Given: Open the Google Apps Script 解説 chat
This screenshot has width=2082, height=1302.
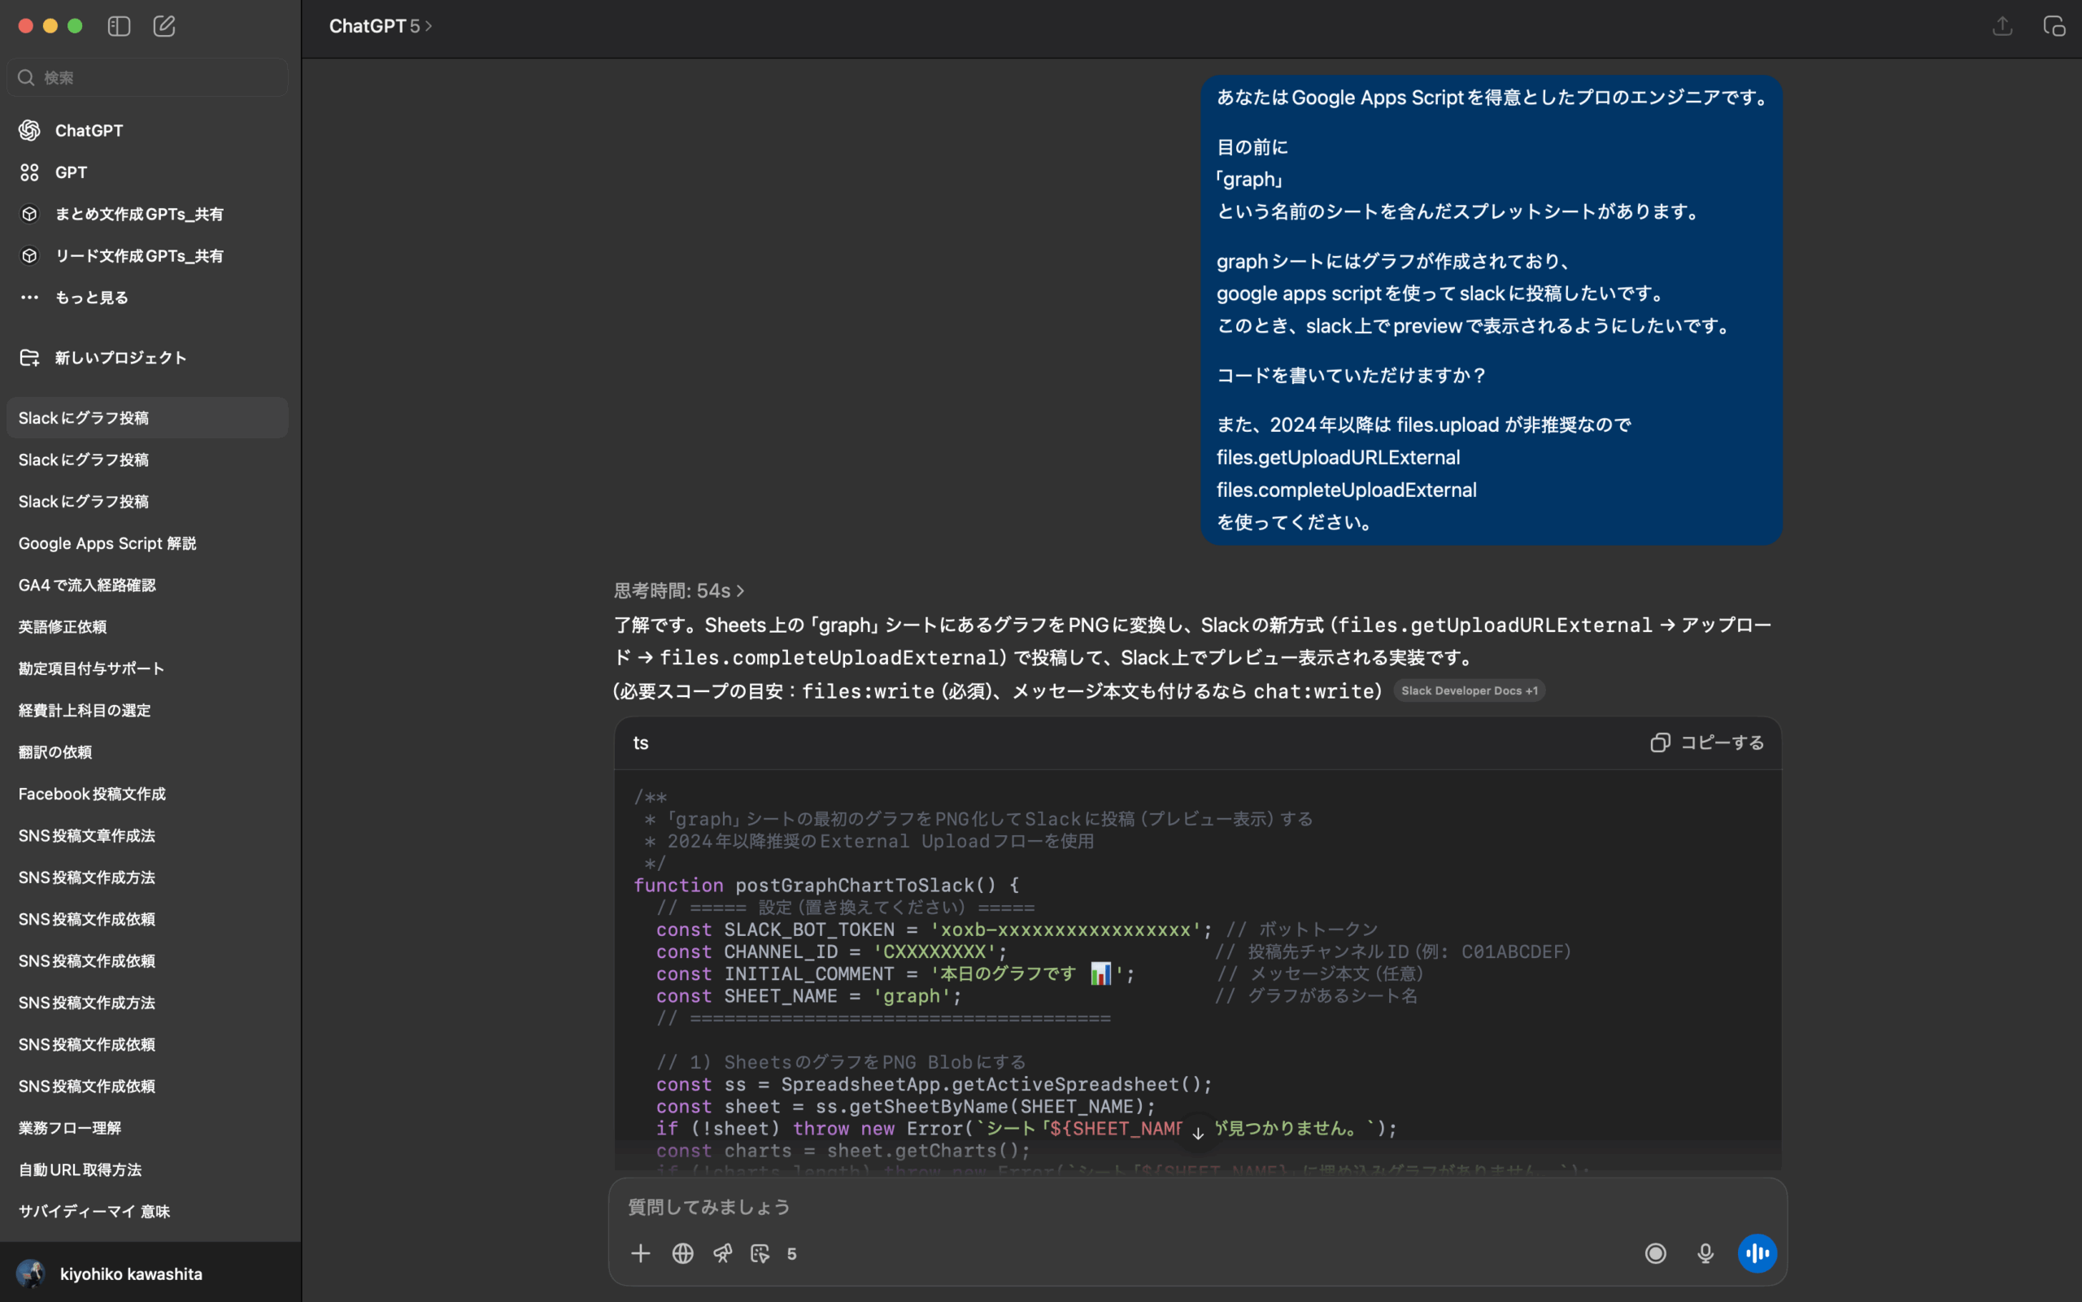Looking at the screenshot, I should 147,543.
